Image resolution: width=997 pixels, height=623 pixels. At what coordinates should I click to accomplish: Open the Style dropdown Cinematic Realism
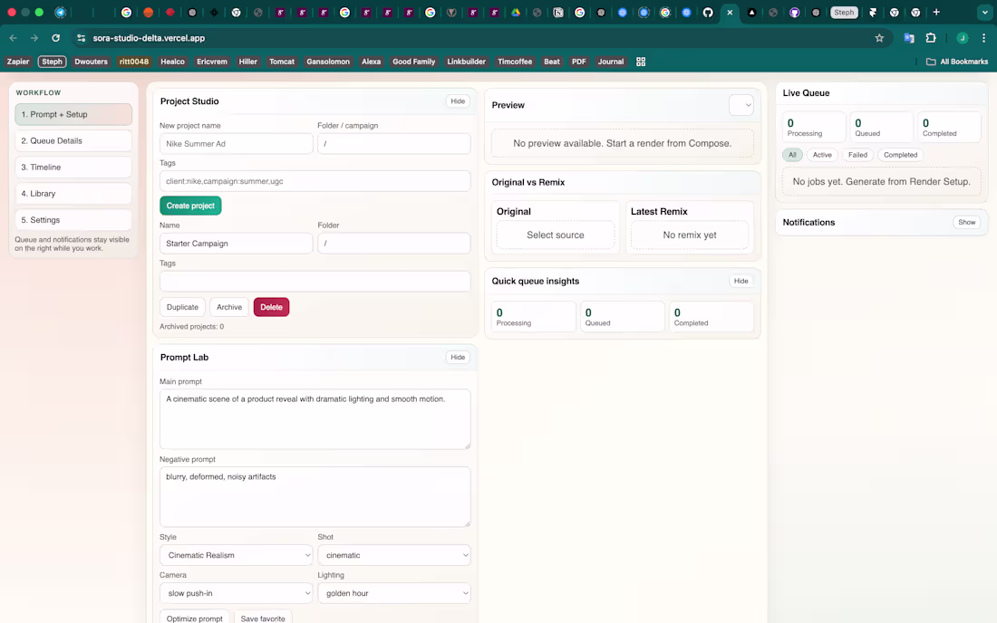236,555
